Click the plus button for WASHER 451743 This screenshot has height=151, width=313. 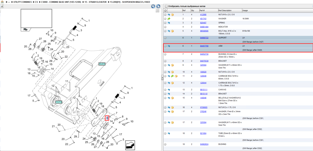click(x=165, y=19)
